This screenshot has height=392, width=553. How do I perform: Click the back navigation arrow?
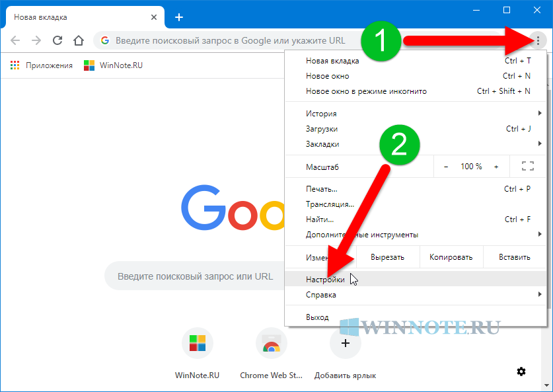pos(15,40)
